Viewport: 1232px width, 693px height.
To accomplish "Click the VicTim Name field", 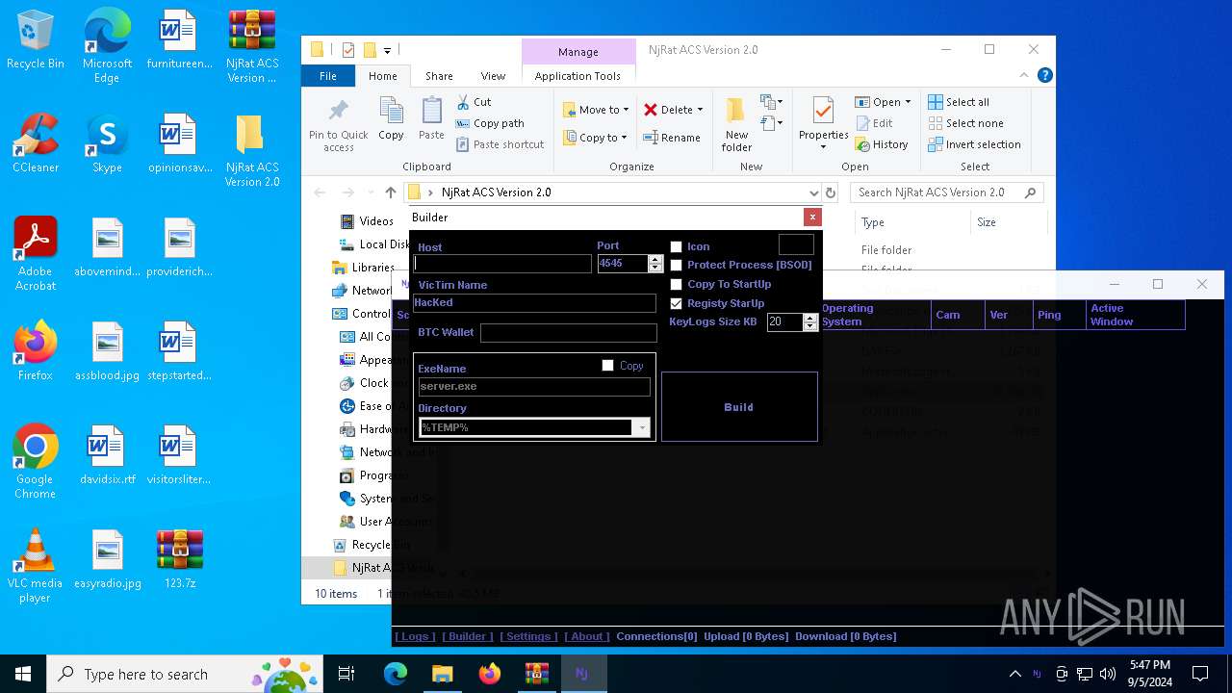I will pos(534,302).
